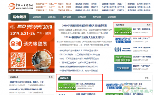This screenshot has width=154, height=95.
Task: Open the CES 2019前瞻 news link
Action: coord(80,55)
